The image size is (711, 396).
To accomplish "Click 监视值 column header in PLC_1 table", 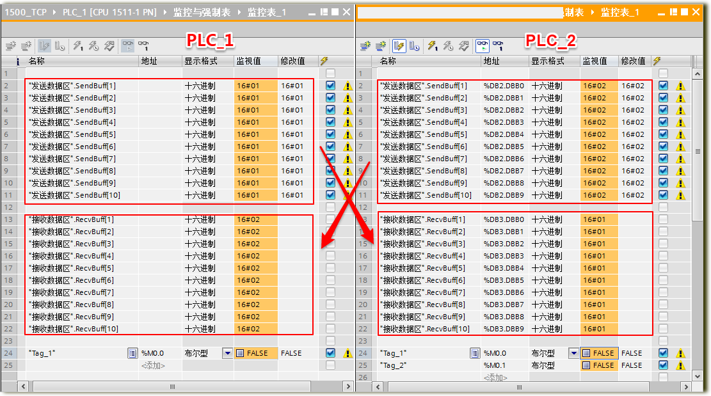I will point(256,61).
